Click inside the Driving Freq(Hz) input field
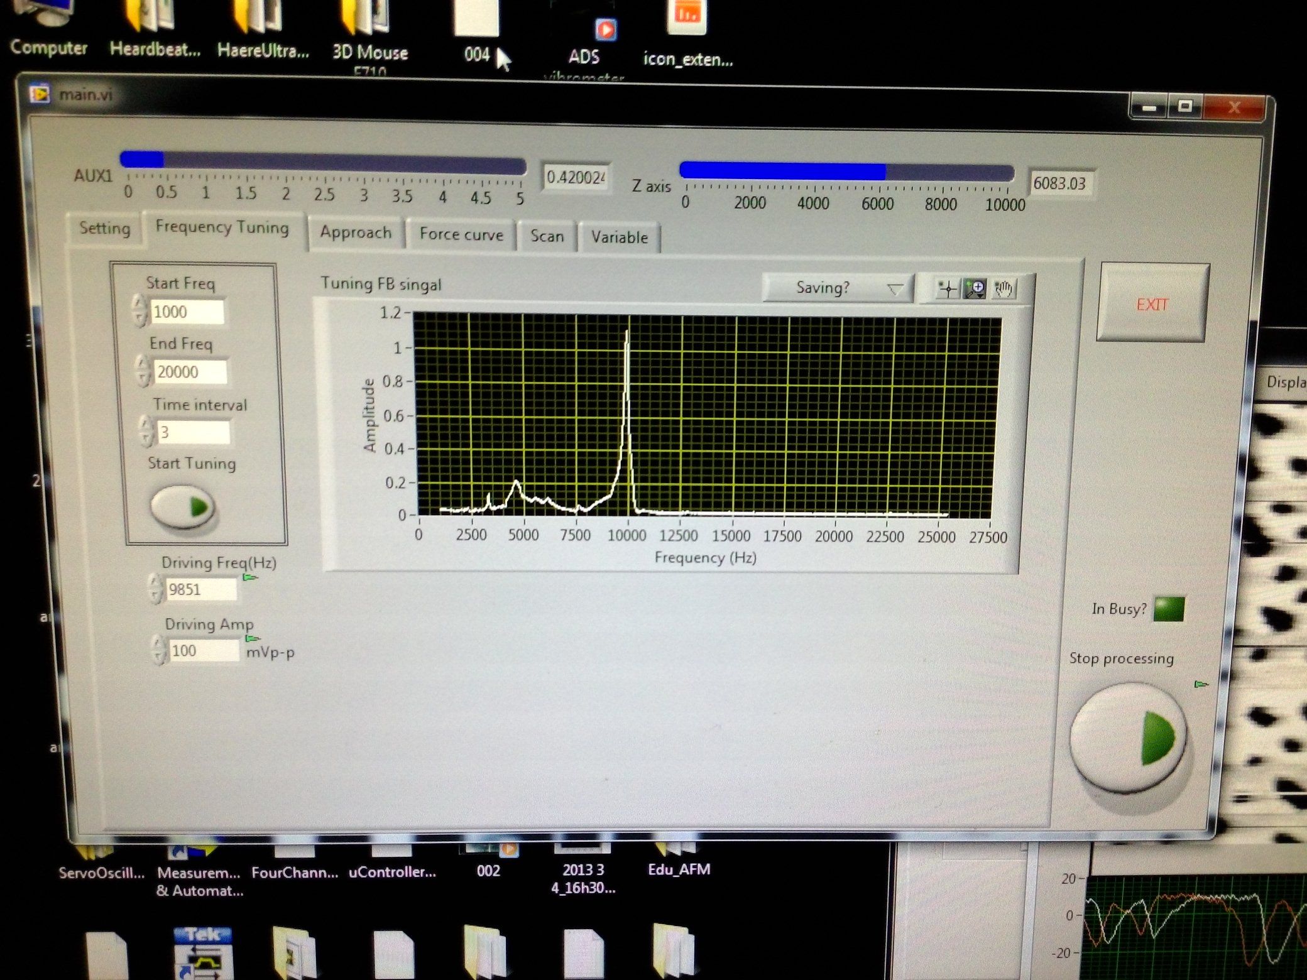Viewport: 1307px width, 980px height. point(202,589)
